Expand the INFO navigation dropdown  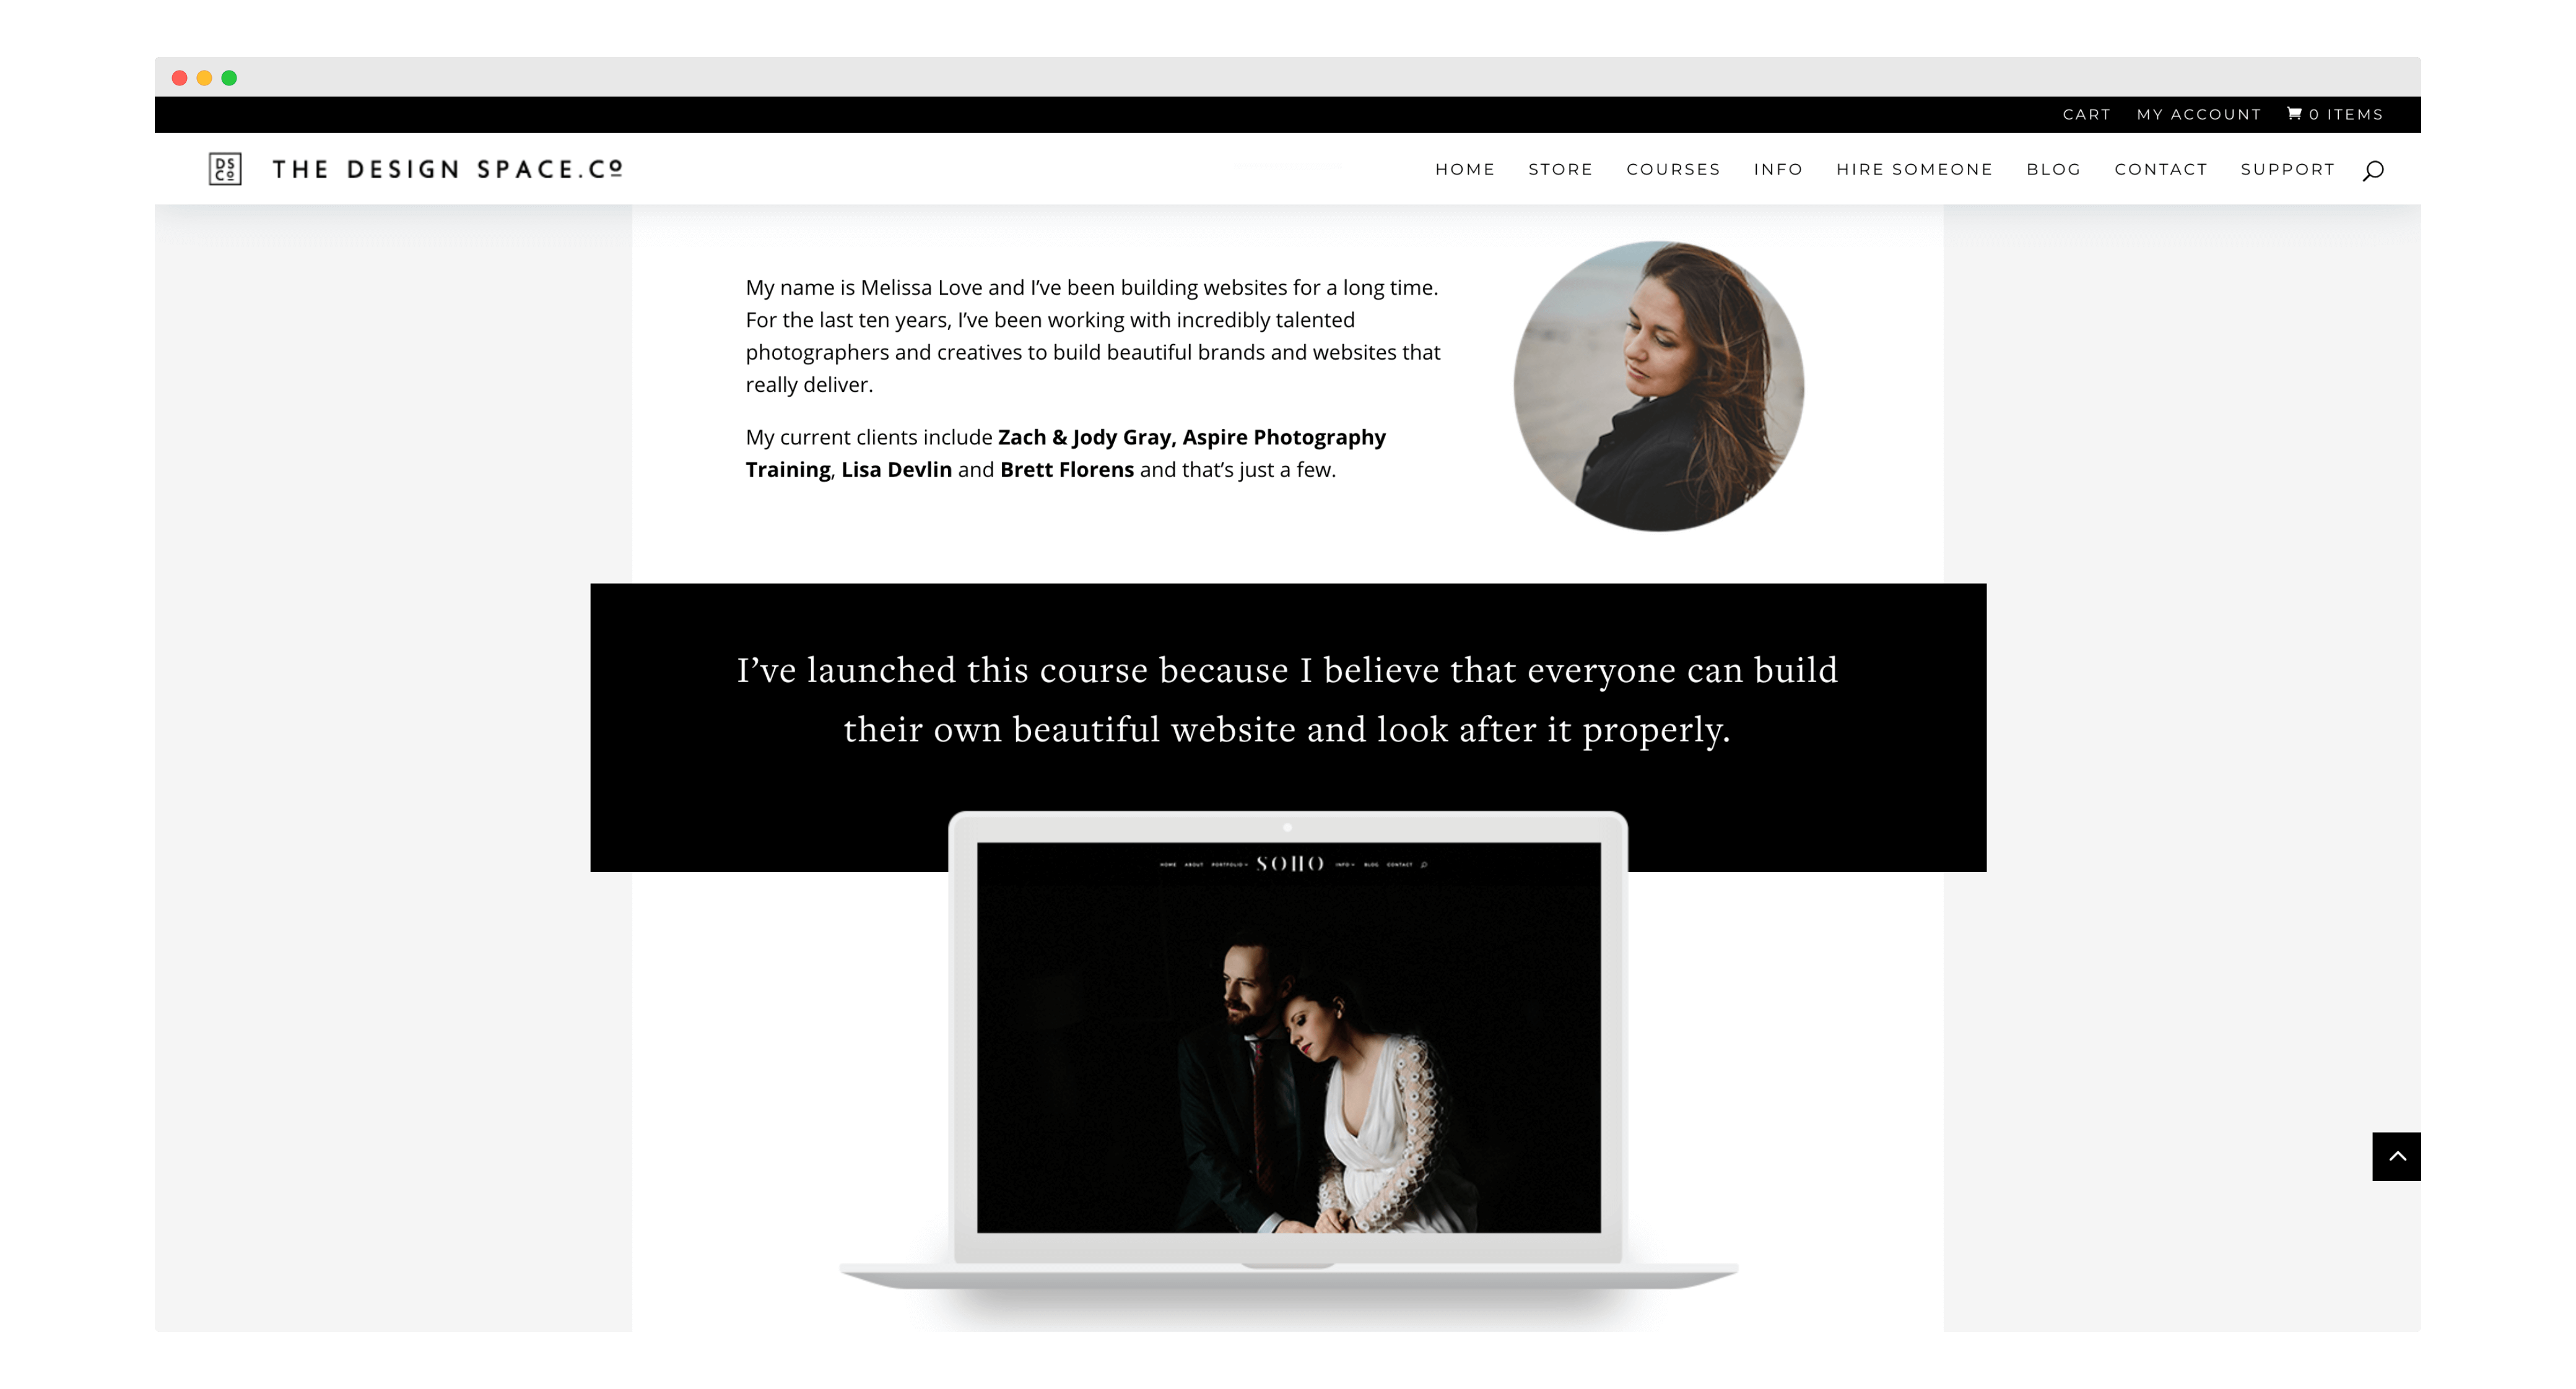coord(1777,168)
